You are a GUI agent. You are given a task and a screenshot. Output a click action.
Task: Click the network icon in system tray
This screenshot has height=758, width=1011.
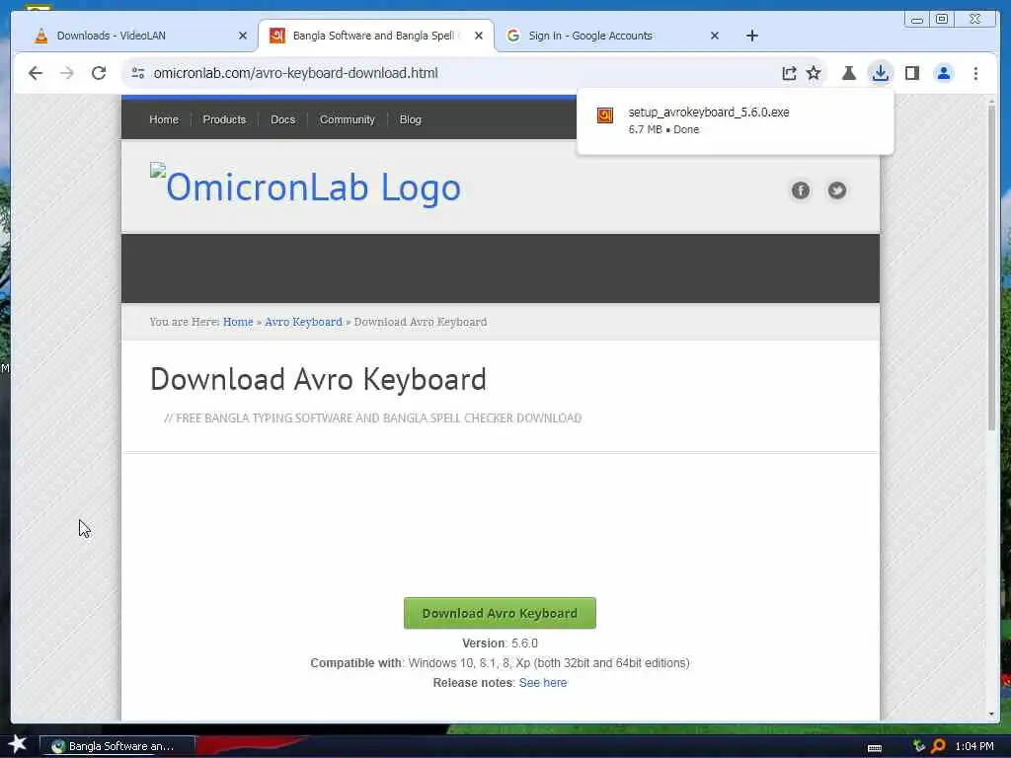[x=919, y=746]
